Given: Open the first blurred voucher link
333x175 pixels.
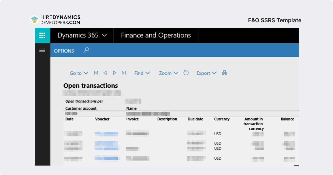Looking at the screenshot, I should [106, 134].
